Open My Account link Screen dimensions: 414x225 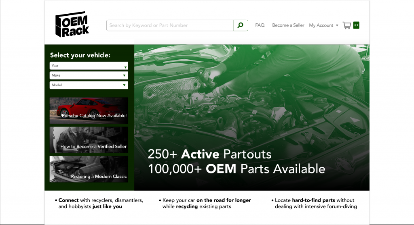321,25
